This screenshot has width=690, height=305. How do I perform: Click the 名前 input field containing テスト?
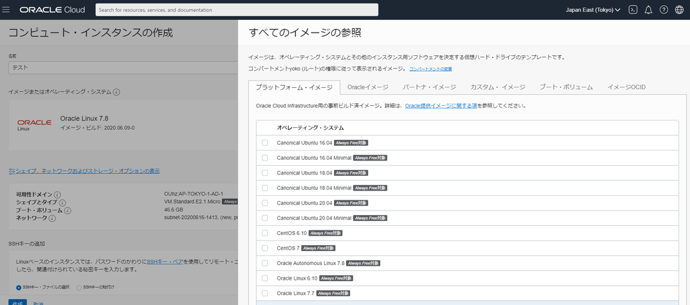coord(123,68)
